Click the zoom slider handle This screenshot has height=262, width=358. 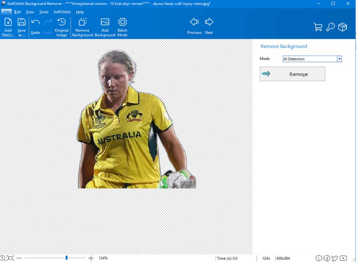click(67, 258)
